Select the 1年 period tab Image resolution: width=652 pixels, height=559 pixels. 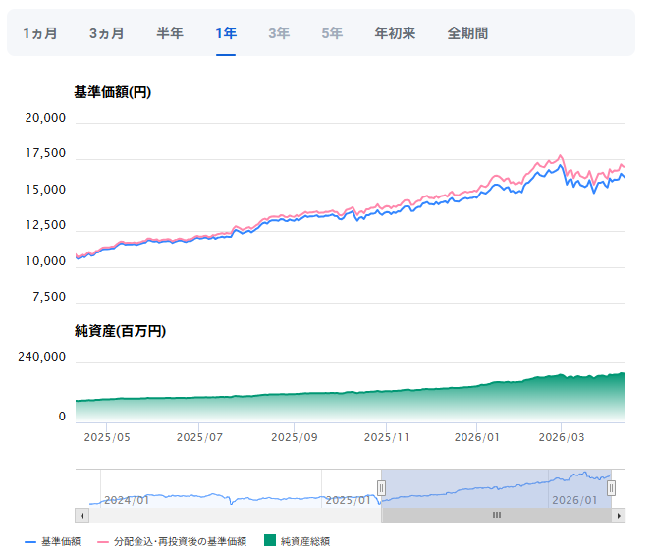click(x=226, y=33)
